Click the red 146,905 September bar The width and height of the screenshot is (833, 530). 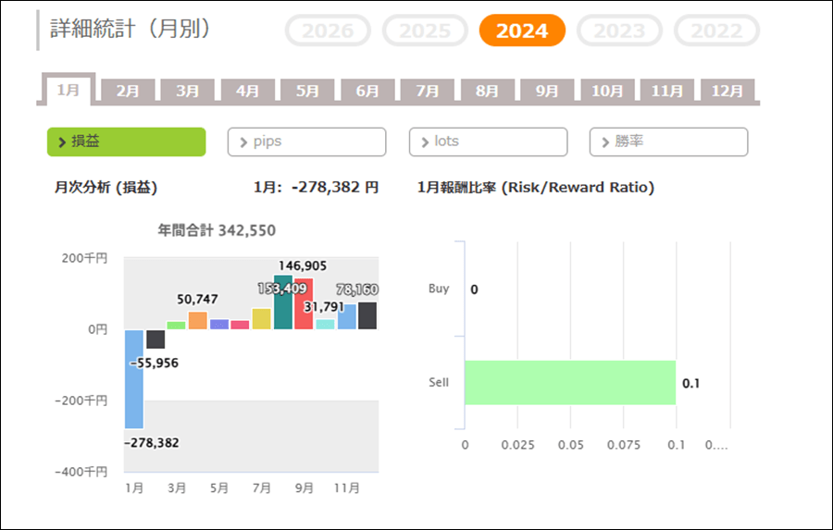click(x=304, y=303)
